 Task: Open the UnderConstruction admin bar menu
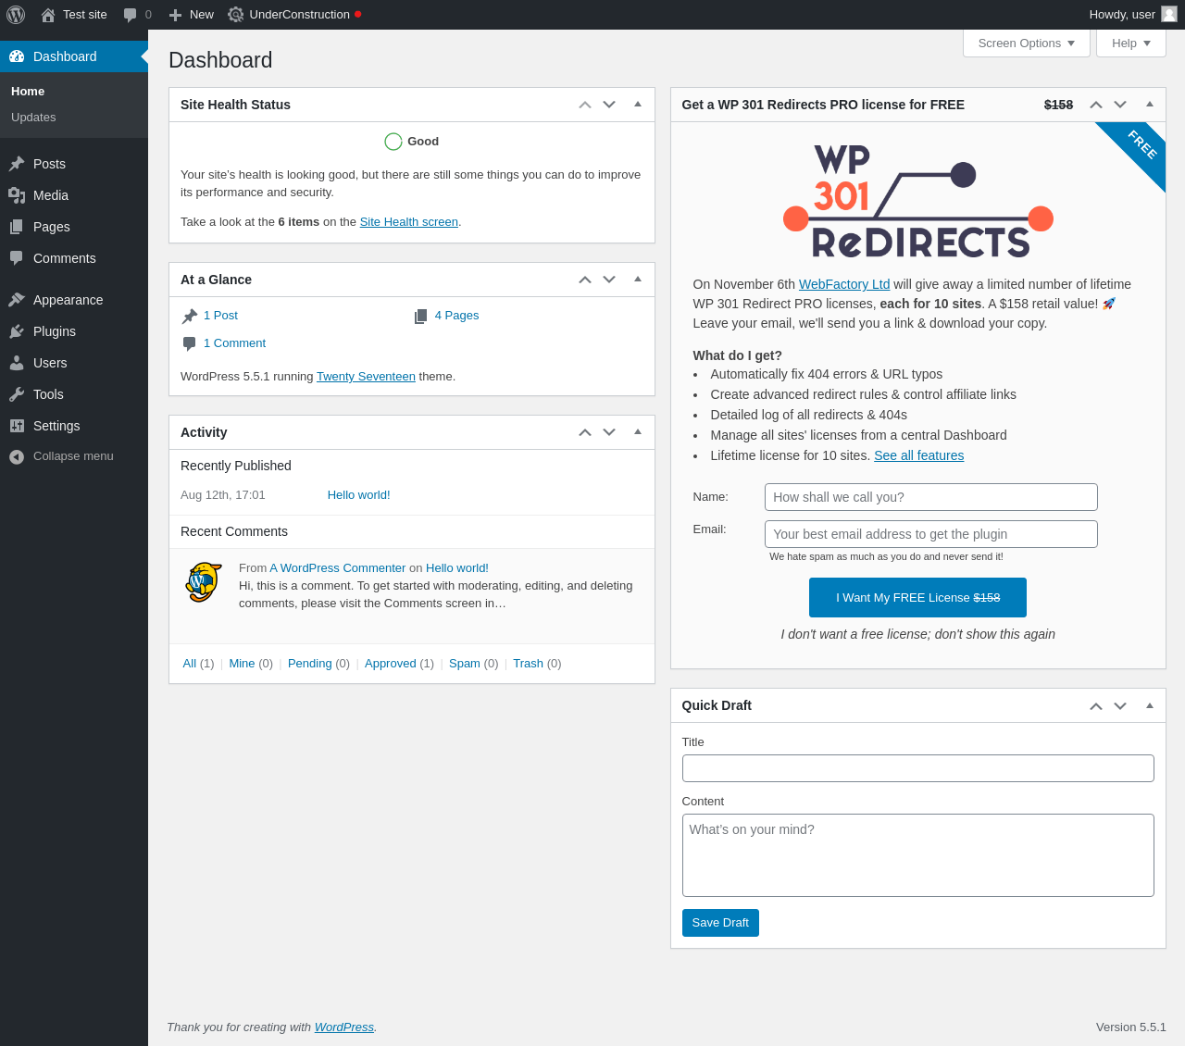pos(294,15)
